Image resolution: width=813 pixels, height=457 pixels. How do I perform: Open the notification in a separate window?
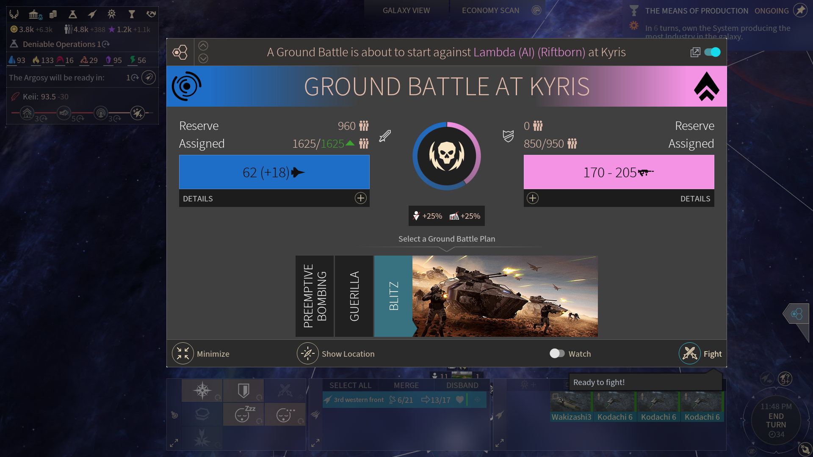tap(695, 52)
